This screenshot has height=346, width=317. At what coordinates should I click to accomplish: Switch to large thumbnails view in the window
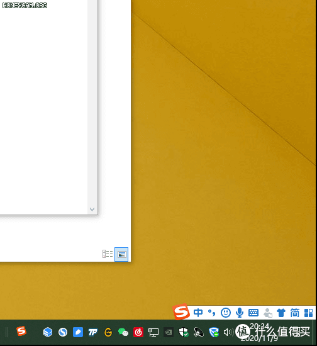coord(121,254)
